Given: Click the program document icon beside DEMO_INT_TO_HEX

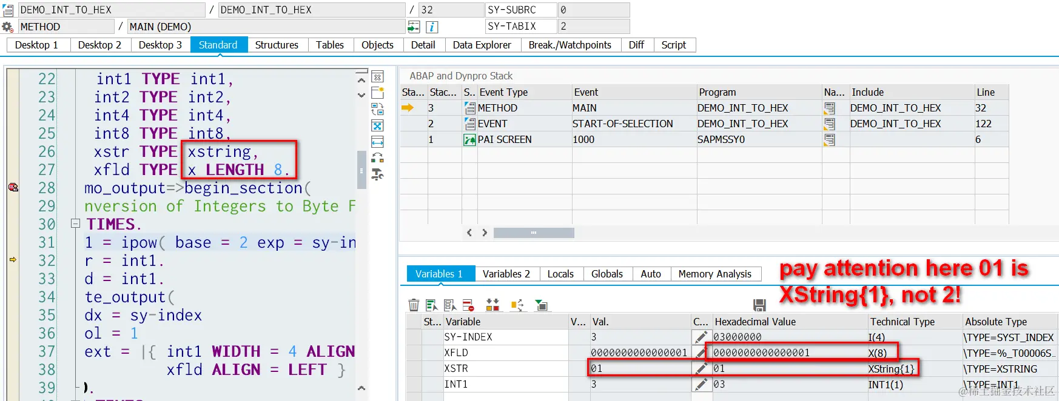Looking at the screenshot, I should click(8, 10).
